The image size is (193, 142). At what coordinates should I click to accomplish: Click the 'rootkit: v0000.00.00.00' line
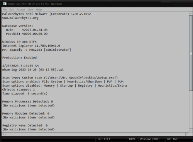click(x=27, y=34)
